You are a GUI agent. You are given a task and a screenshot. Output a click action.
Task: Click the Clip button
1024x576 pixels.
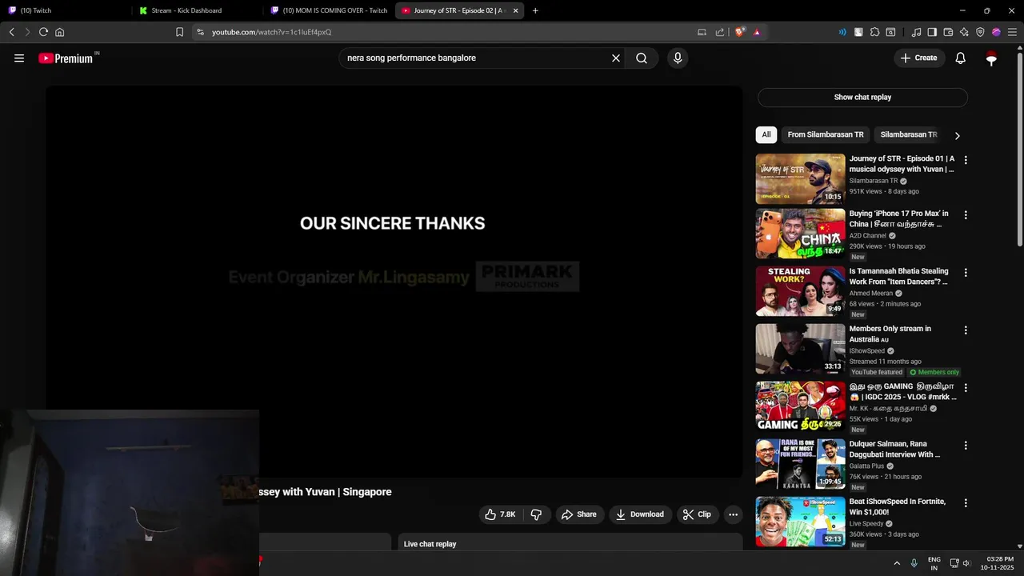point(697,514)
